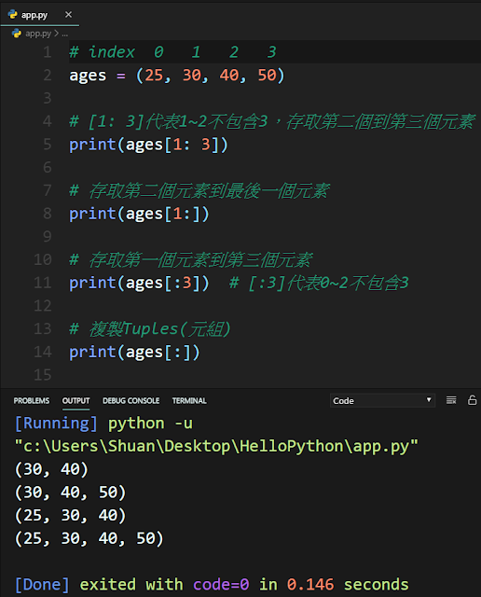The width and height of the screenshot is (481, 597).
Task: Open the breadcrumb ellipsis symbol list
Action: pyautogui.click(x=65, y=34)
